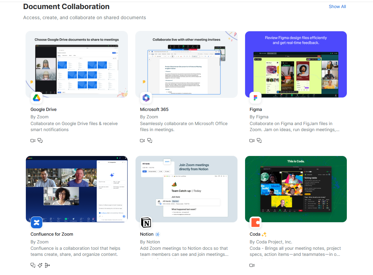The height and width of the screenshot is (275, 373).
Task: Open the Figma app card thumbnail
Action: coord(296,64)
